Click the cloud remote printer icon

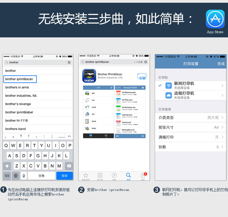[168, 95]
